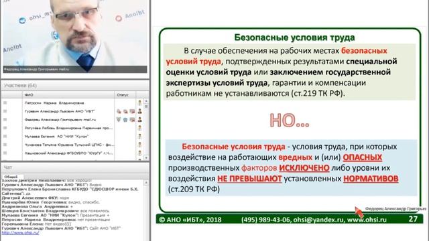Open the http://www.ohsi.ru/ link in chat
The width and height of the screenshot is (429, 241).
(x=20, y=233)
